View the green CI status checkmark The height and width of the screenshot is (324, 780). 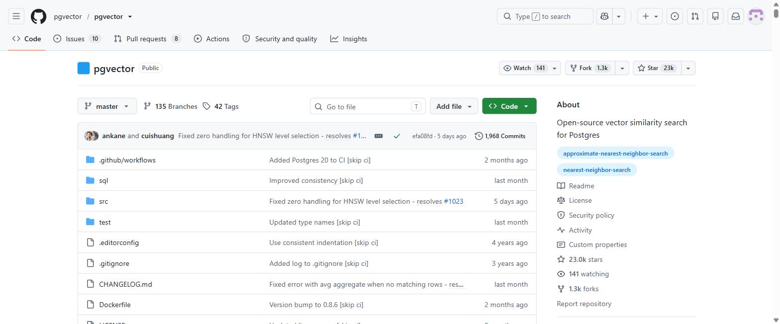[396, 136]
